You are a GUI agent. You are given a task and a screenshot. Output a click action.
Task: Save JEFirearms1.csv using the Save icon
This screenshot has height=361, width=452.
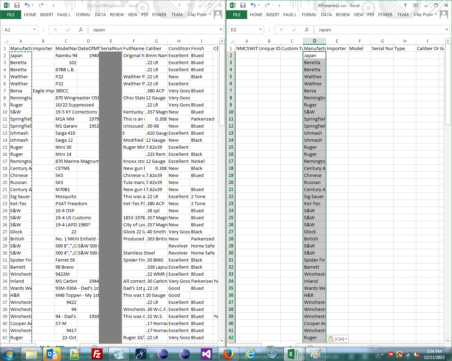tap(243, 5)
